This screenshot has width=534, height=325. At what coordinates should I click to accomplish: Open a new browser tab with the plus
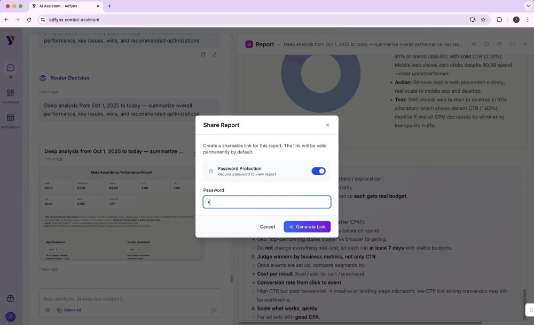(x=109, y=6)
